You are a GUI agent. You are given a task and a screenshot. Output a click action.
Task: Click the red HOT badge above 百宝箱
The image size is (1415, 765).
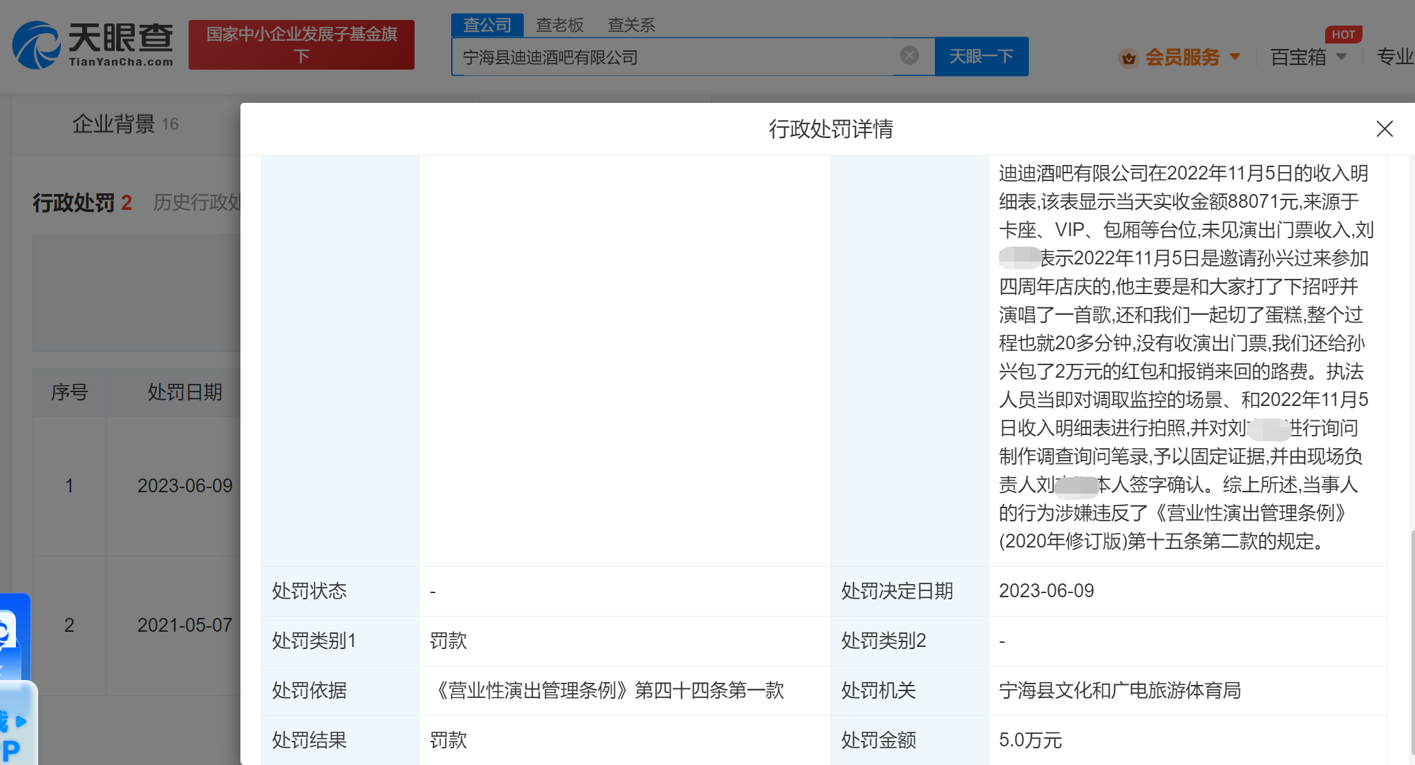tap(1343, 34)
